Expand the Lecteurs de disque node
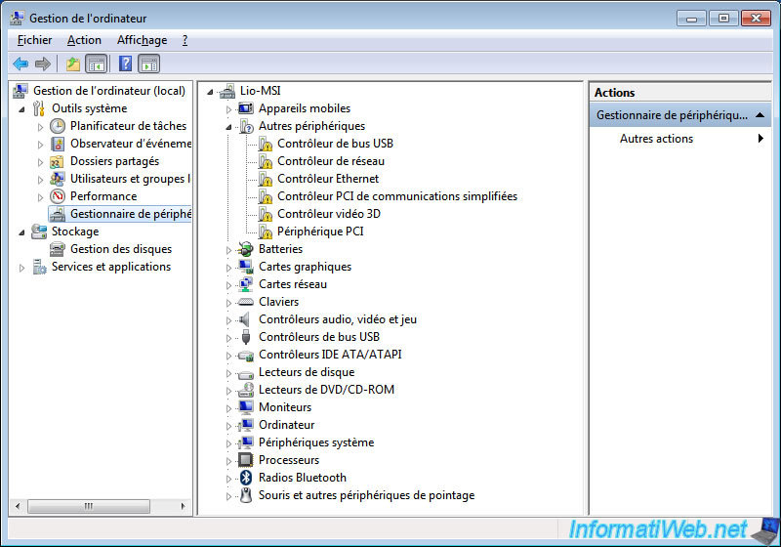The height and width of the screenshot is (547, 781). click(x=228, y=373)
